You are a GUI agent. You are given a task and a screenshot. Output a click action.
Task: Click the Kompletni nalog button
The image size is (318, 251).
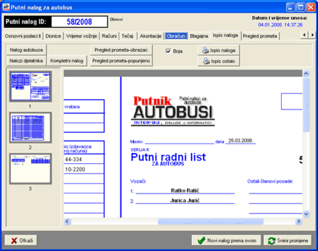click(x=67, y=61)
